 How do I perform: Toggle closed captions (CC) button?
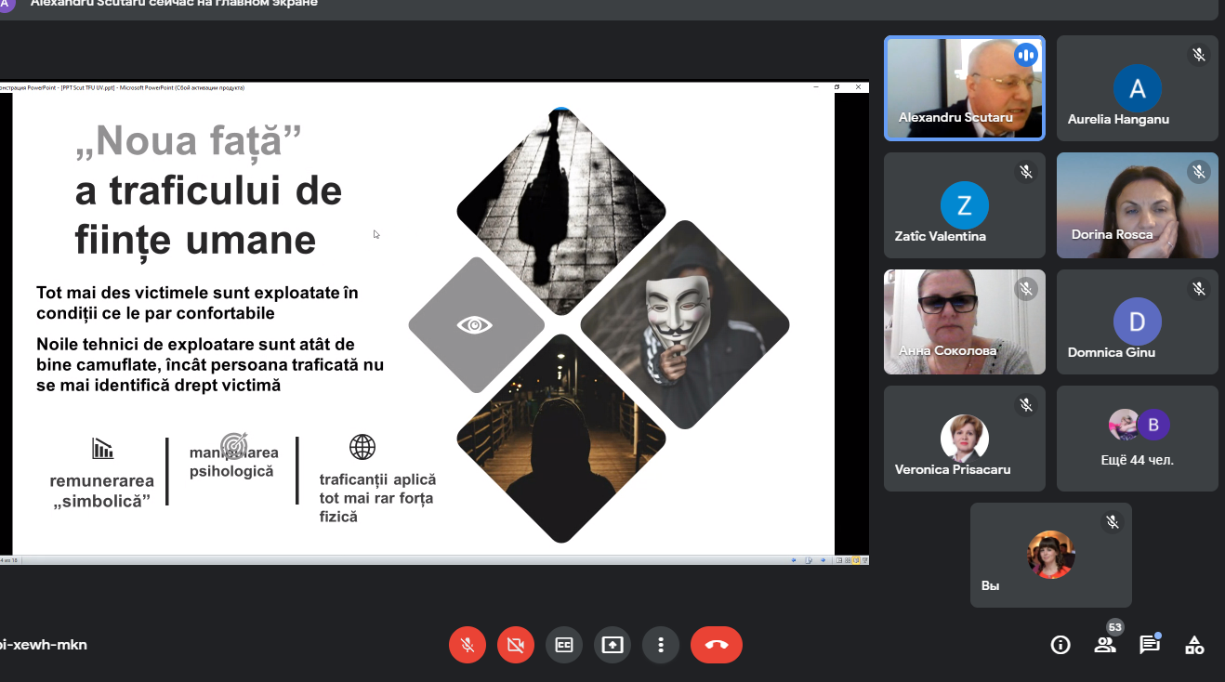[x=564, y=645]
